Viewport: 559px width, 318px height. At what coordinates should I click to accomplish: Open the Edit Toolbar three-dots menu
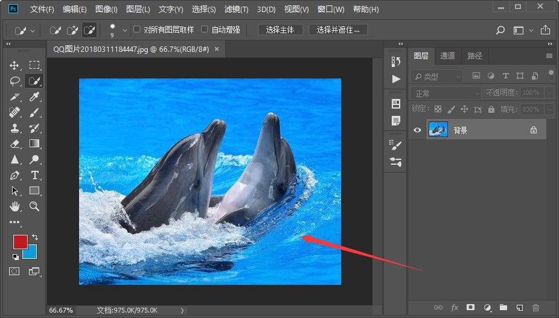pos(14,222)
